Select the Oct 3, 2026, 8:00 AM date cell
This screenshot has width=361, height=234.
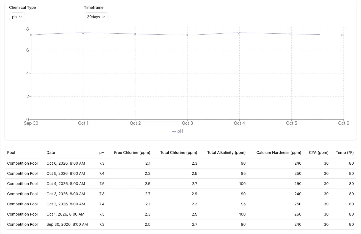66,194
